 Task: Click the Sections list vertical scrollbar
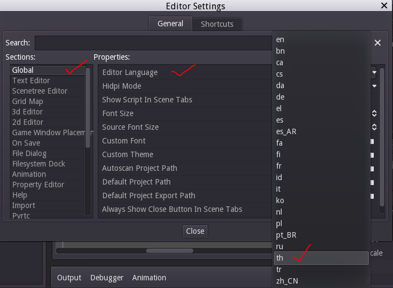pyautogui.click(x=88, y=110)
